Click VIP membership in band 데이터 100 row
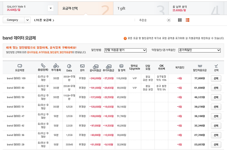Viewport: 227px width, 151px height. coord(135,78)
